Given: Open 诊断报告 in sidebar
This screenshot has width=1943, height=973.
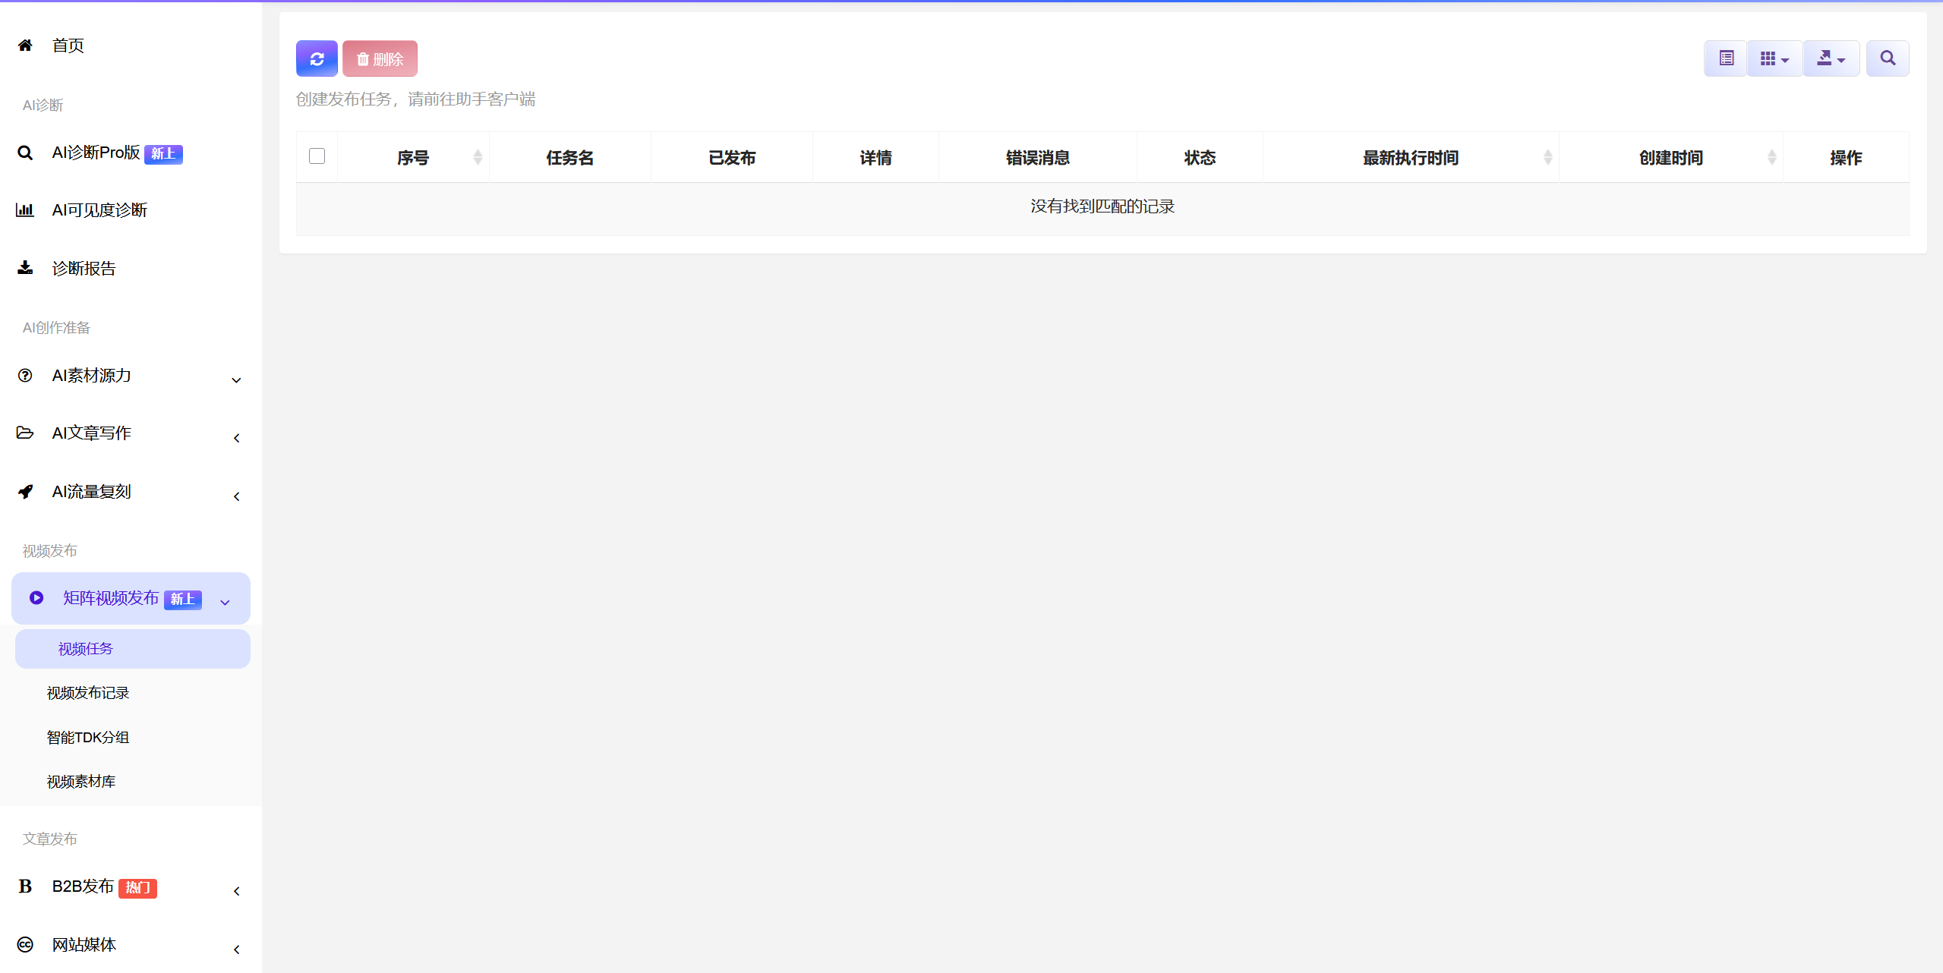Looking at the screenshot, I should pos(84,269).
